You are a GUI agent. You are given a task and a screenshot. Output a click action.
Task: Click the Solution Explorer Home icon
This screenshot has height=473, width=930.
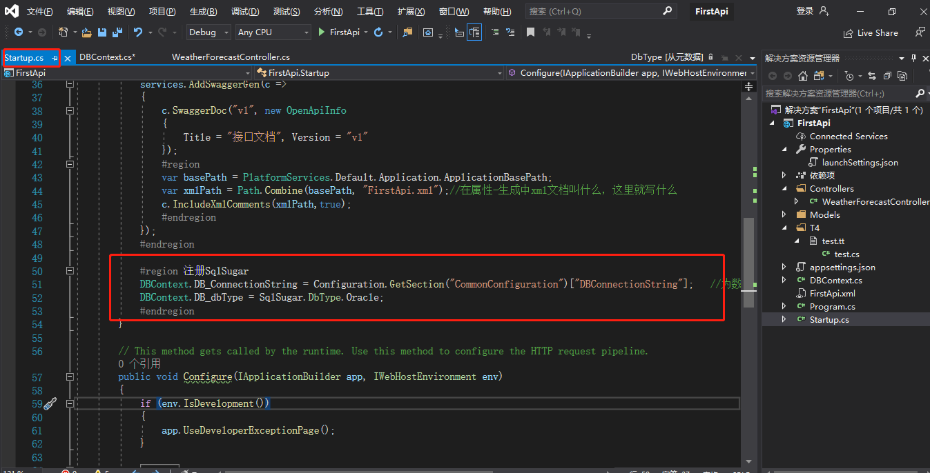click(803, 76)
